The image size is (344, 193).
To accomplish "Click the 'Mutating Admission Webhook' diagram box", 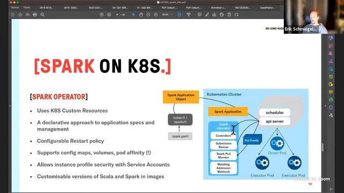I will click(224, 168).
